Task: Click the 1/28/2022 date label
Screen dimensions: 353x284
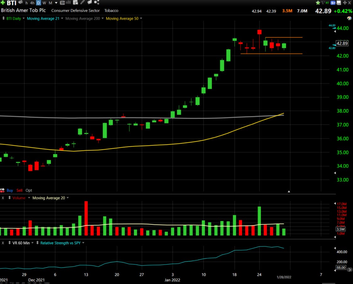Action: tap(284, 277)
